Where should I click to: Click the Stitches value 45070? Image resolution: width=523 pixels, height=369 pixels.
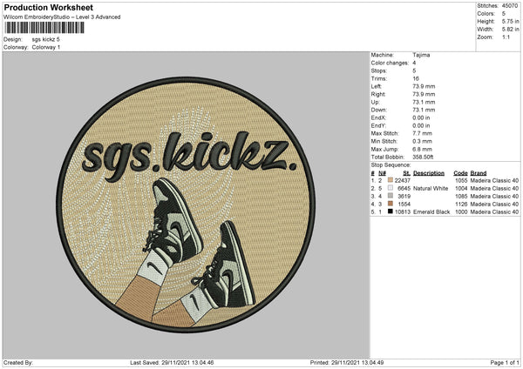pyautogui.click(x=511, y=4)
